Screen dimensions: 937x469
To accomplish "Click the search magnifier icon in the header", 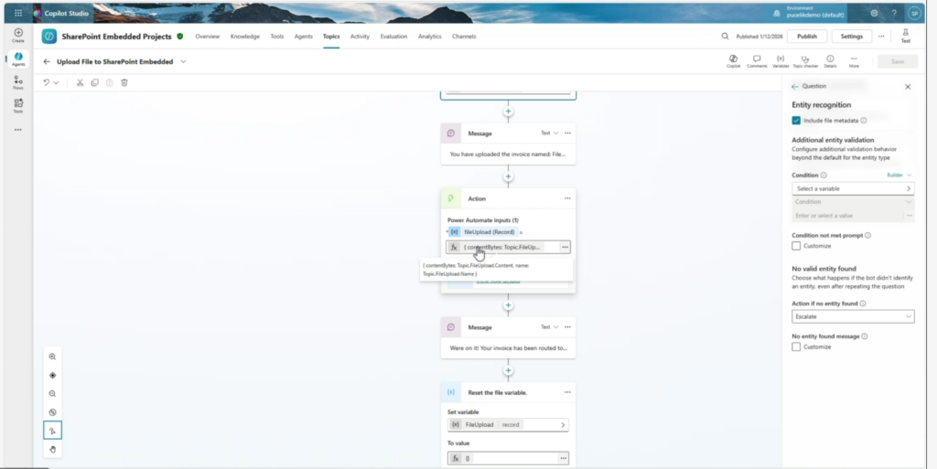I will (x=725, y=37).
